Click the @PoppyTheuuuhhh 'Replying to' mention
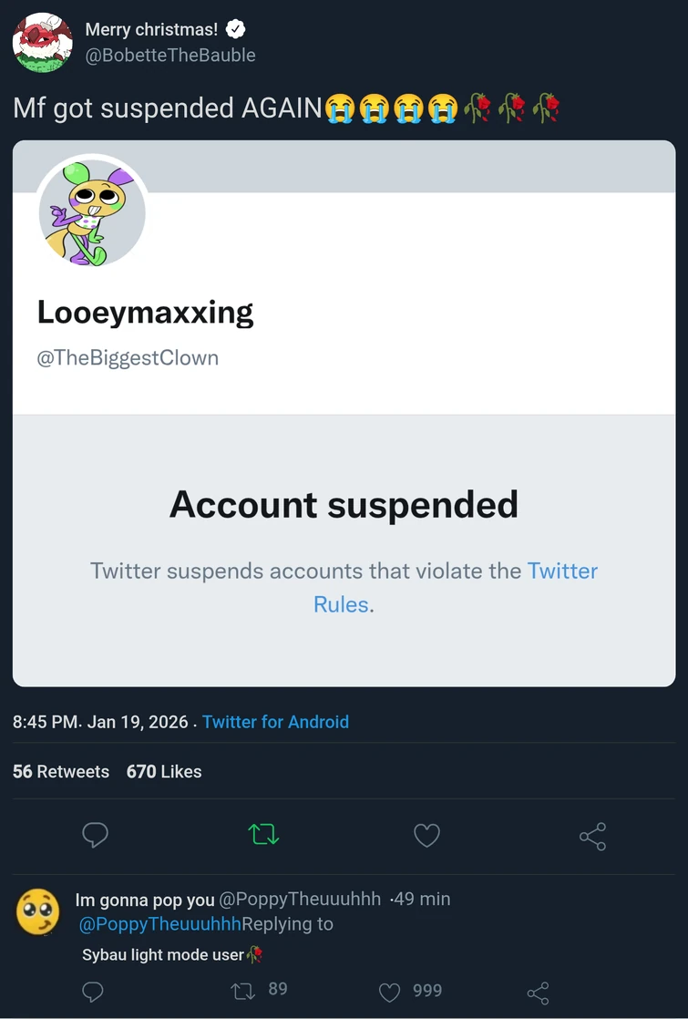 160,924
